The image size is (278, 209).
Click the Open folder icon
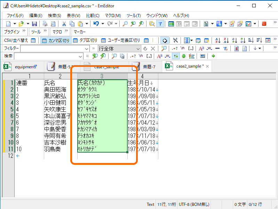click(21, 24)
